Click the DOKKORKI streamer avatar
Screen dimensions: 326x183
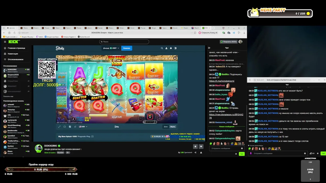[38, 148]
